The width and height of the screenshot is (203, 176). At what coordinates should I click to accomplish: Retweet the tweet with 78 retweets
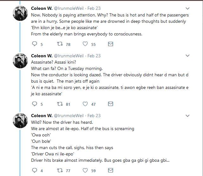tap(60, 44)
